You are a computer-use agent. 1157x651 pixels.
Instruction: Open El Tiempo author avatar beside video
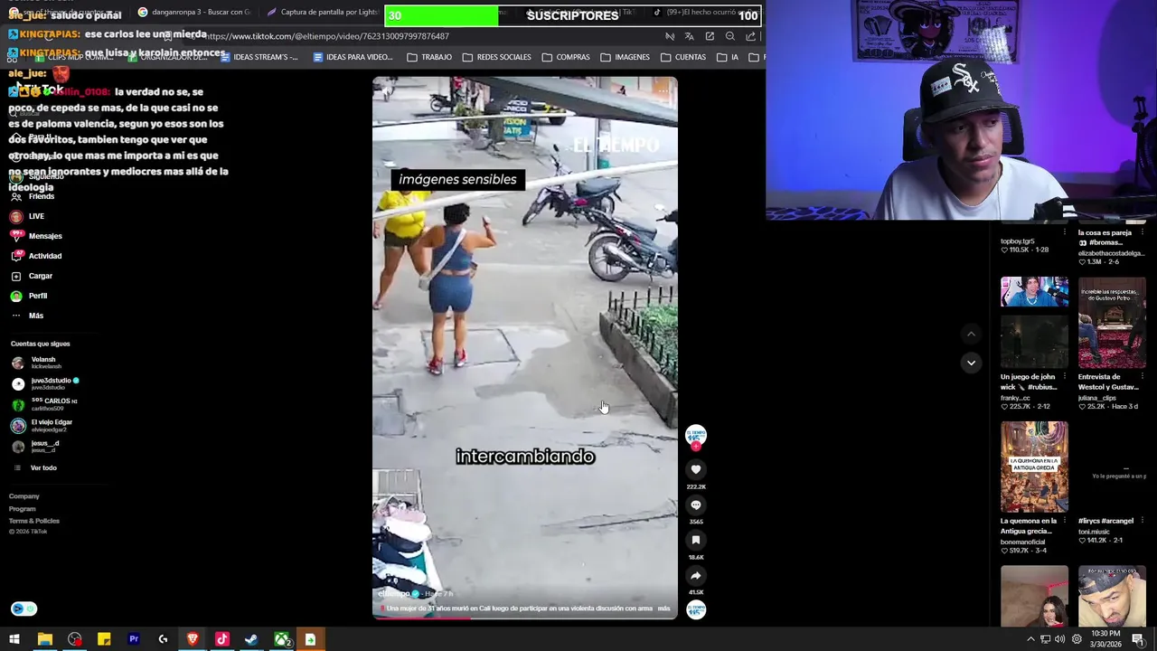[695, 437]
